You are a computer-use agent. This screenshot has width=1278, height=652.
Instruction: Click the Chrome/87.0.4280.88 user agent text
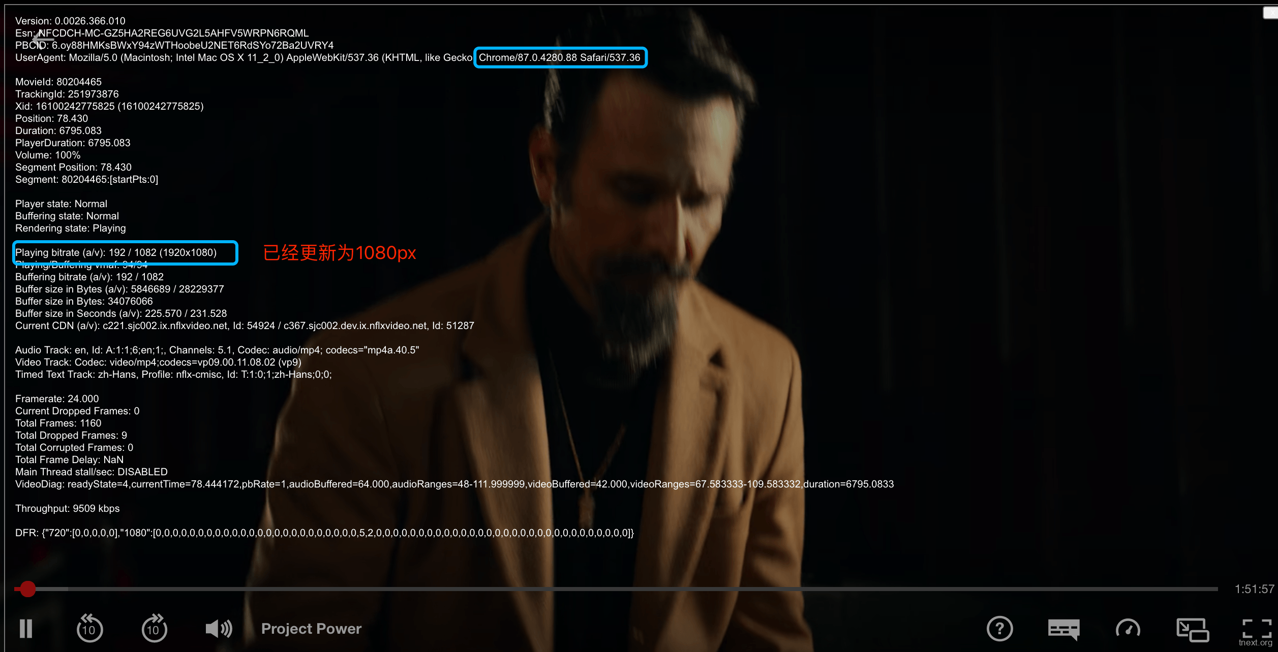[560, 57]
